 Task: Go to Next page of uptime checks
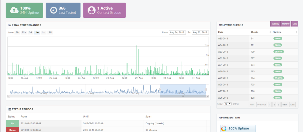pos(285,105)
